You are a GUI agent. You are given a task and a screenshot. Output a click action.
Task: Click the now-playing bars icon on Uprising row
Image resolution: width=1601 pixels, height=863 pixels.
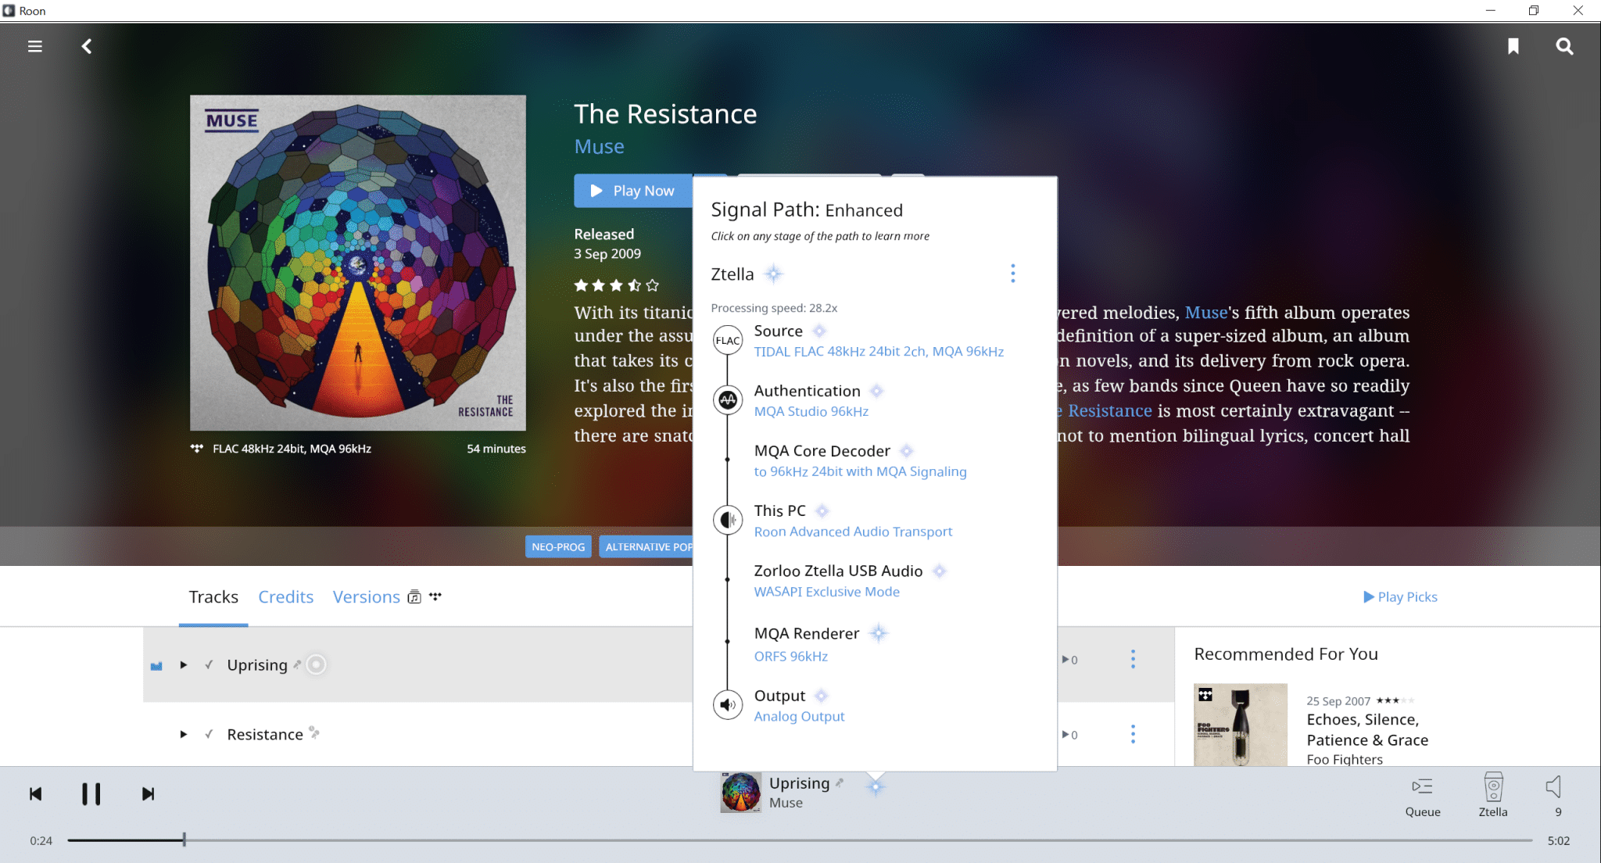click(156, 666)
